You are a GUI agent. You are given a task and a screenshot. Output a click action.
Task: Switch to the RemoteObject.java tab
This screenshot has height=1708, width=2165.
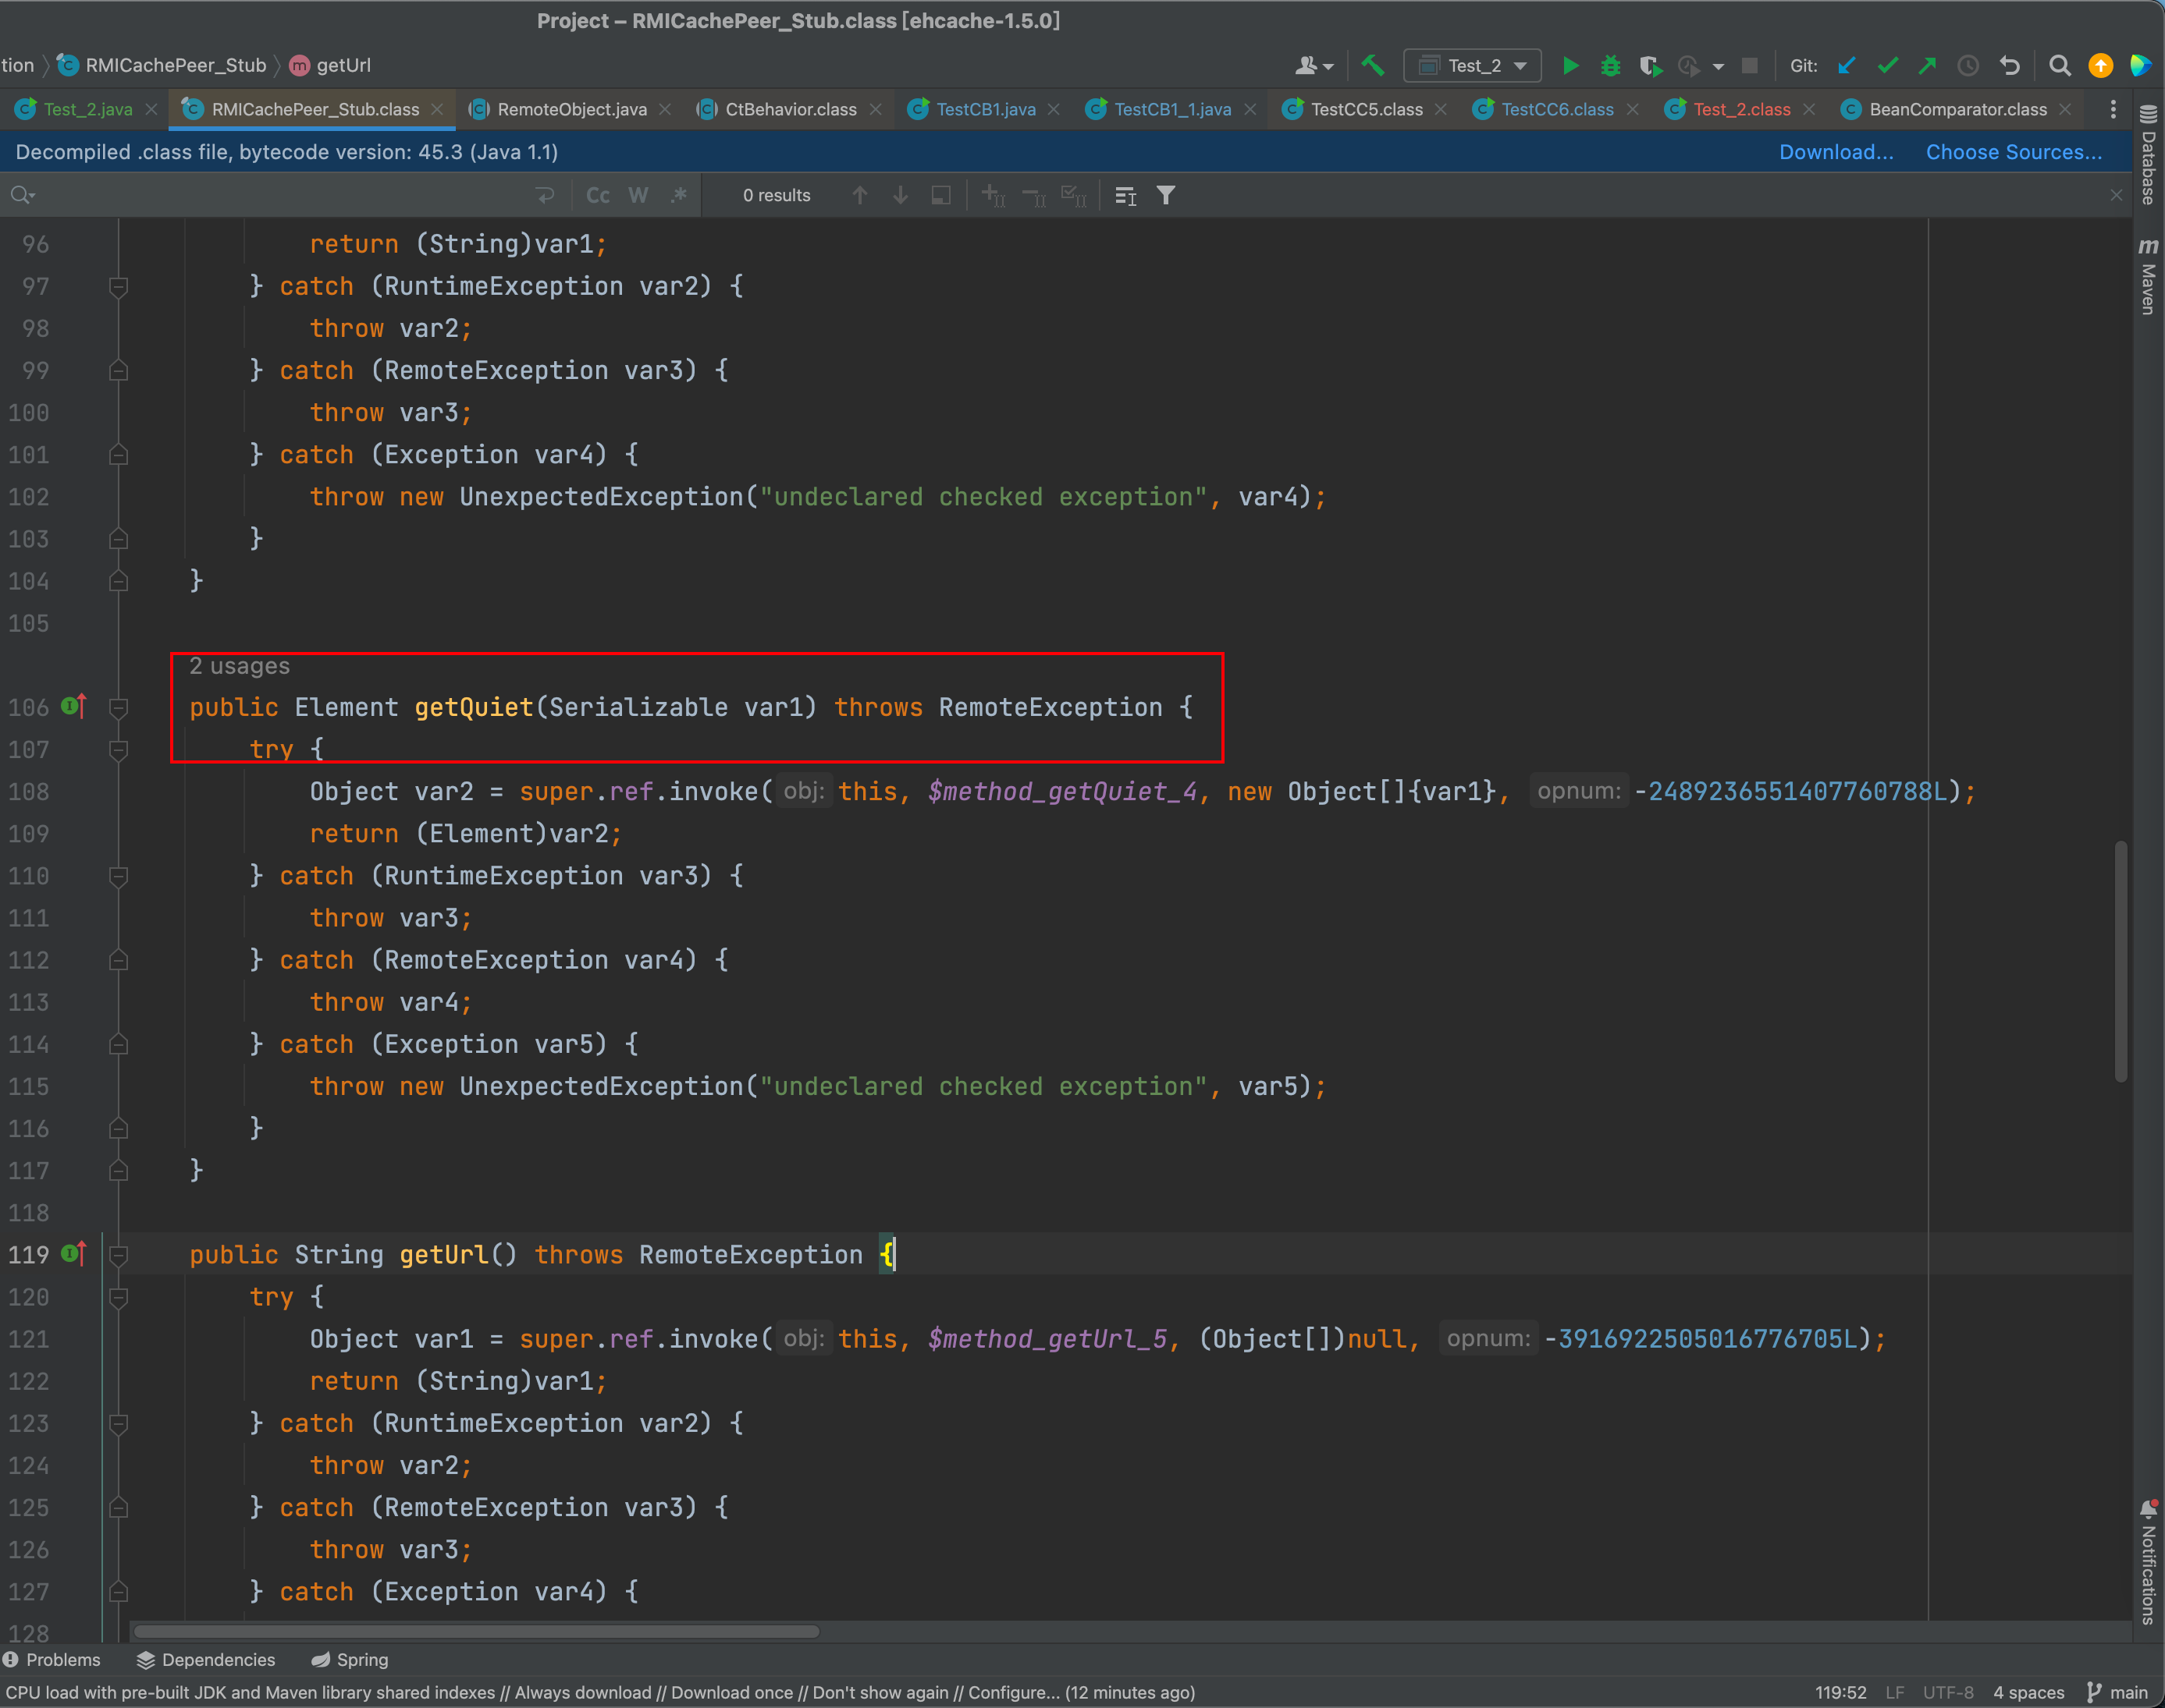571,109
